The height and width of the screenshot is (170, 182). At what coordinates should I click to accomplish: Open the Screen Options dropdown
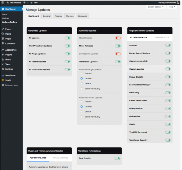[x=156, y=7]
